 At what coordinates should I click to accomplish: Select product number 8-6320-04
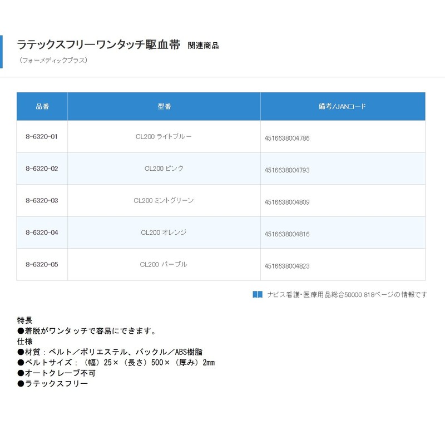tap(42, 233)
